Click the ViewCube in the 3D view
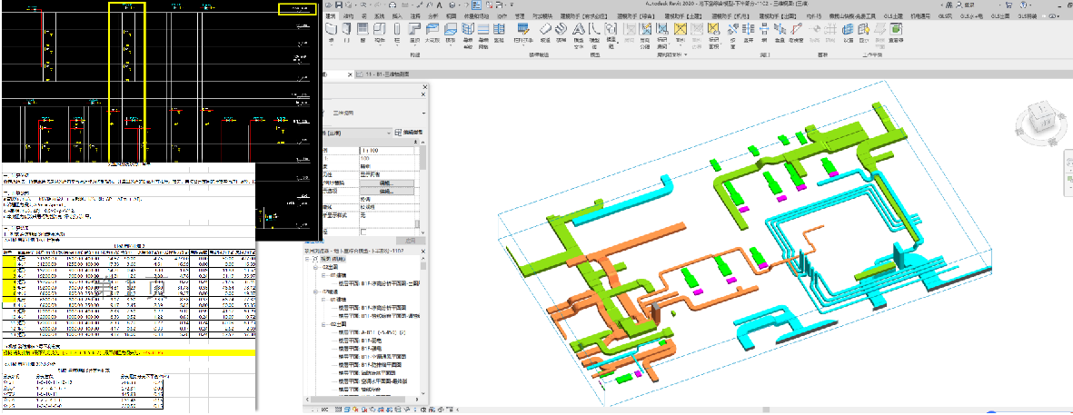 (1042, 117)
